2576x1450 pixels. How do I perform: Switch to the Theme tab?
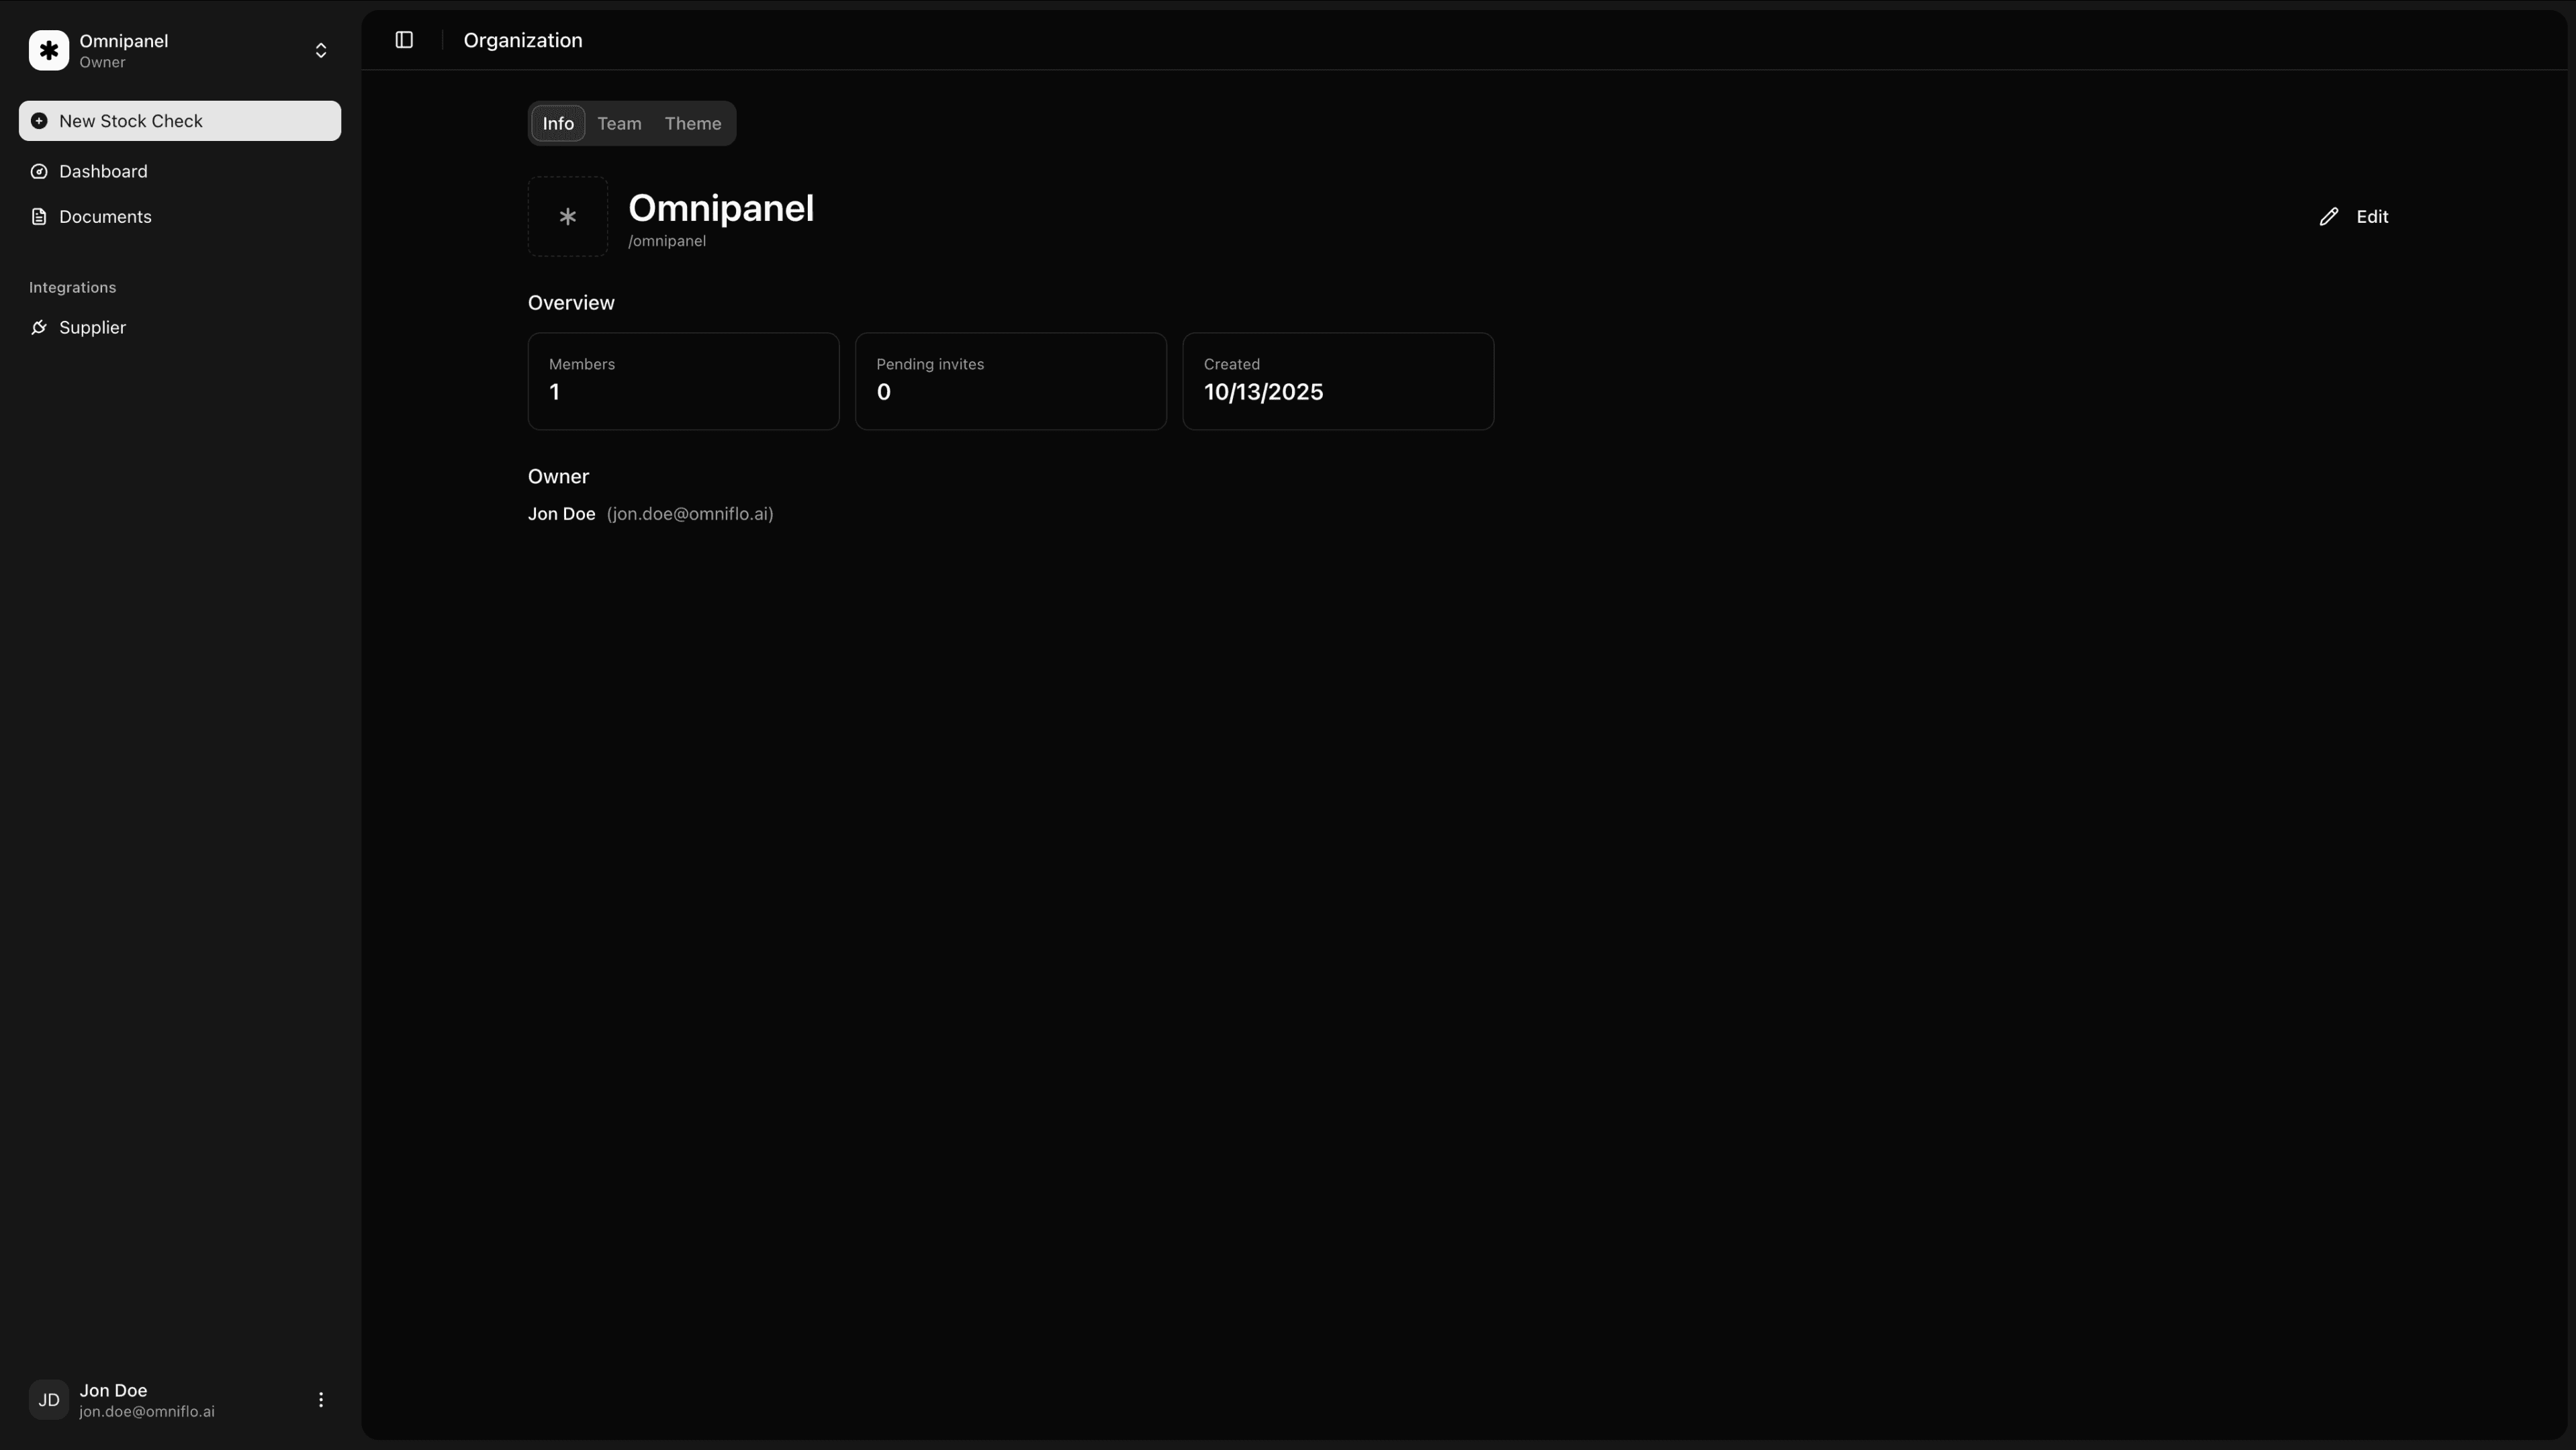[692, 124]
